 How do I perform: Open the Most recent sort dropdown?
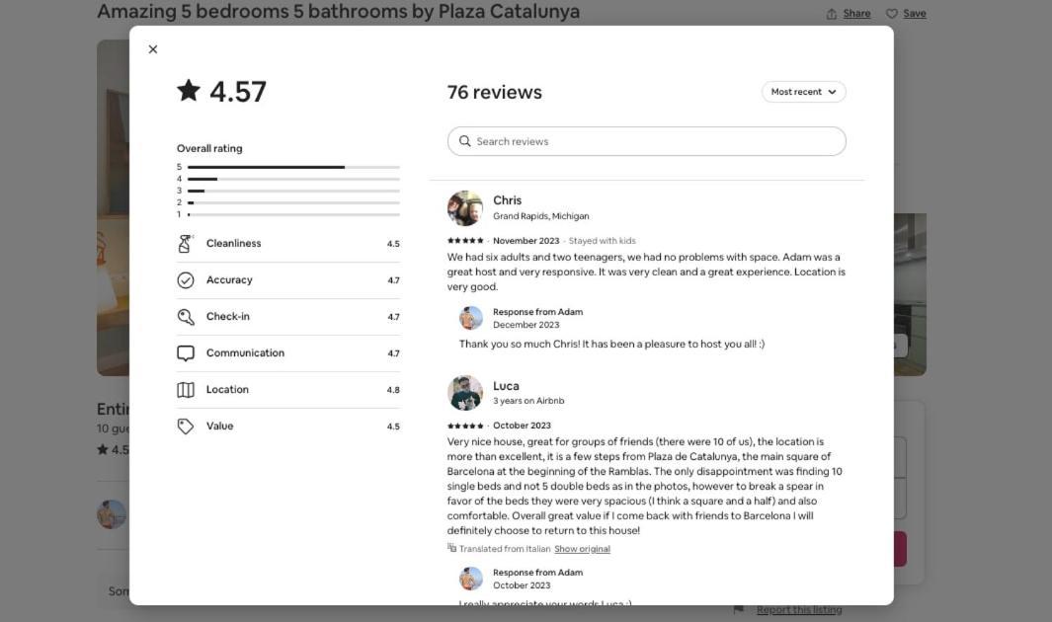point(803,92)
